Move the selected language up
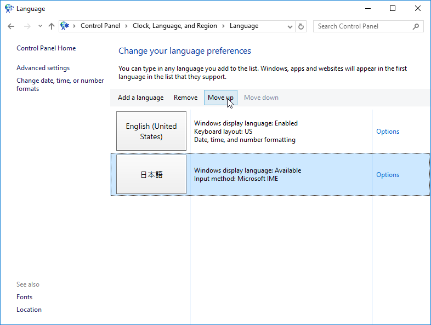431x325 pixels. [x=220, y=98]
